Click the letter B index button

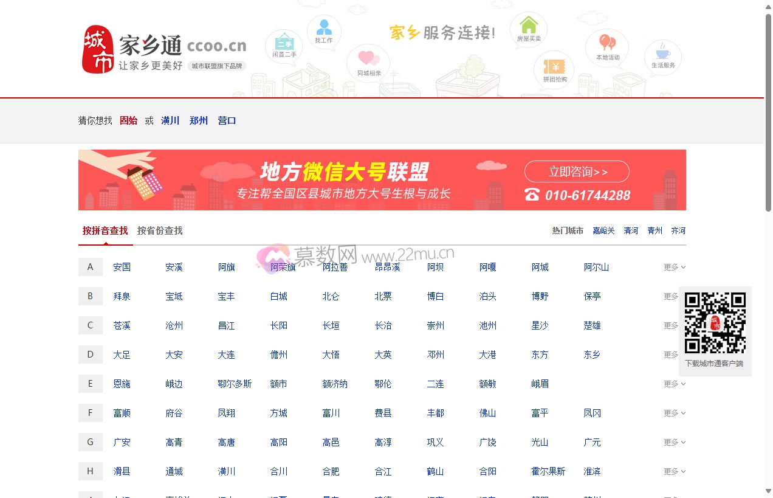pos(90,296)
